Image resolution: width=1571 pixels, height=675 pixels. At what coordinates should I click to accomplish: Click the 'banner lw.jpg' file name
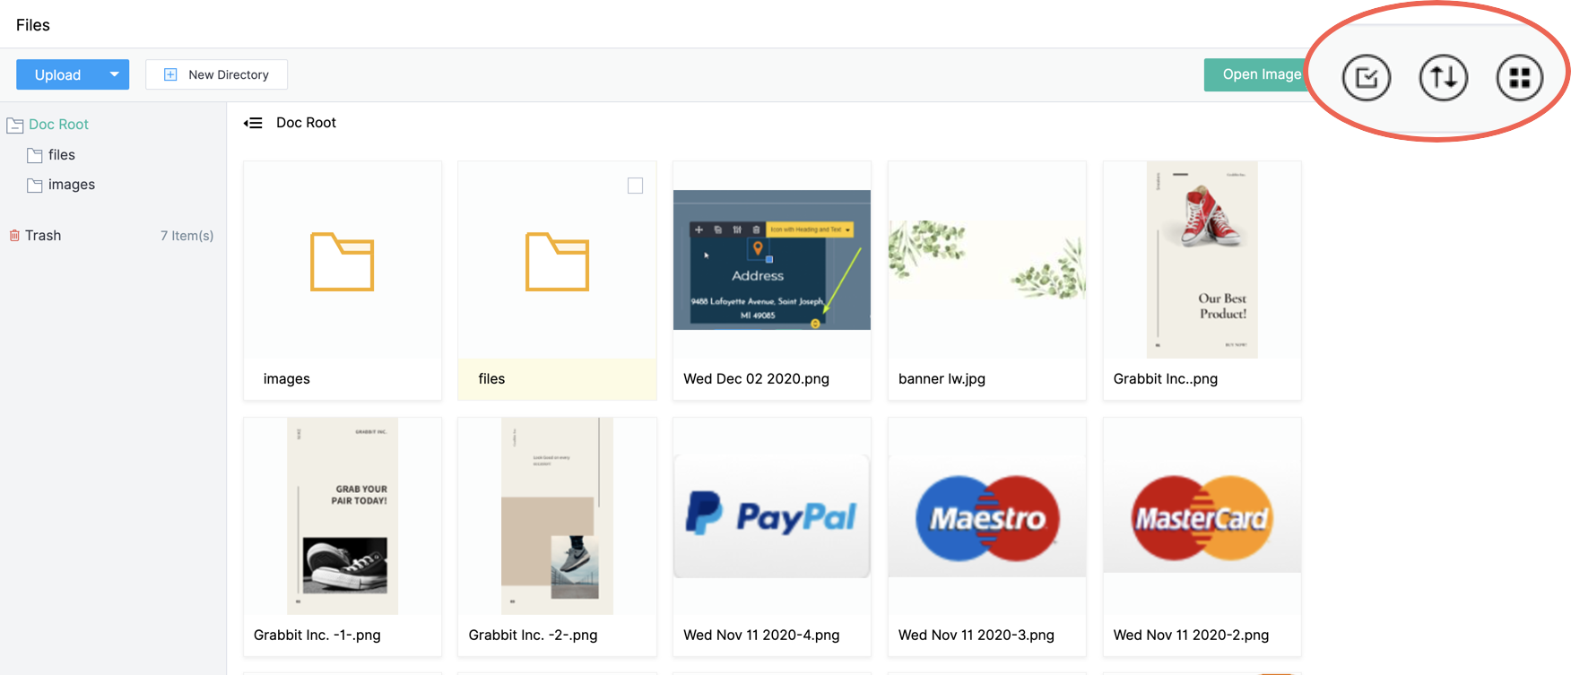942,379
